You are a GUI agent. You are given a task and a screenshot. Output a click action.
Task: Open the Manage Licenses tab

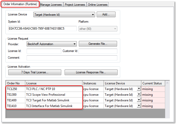point(51,5)
